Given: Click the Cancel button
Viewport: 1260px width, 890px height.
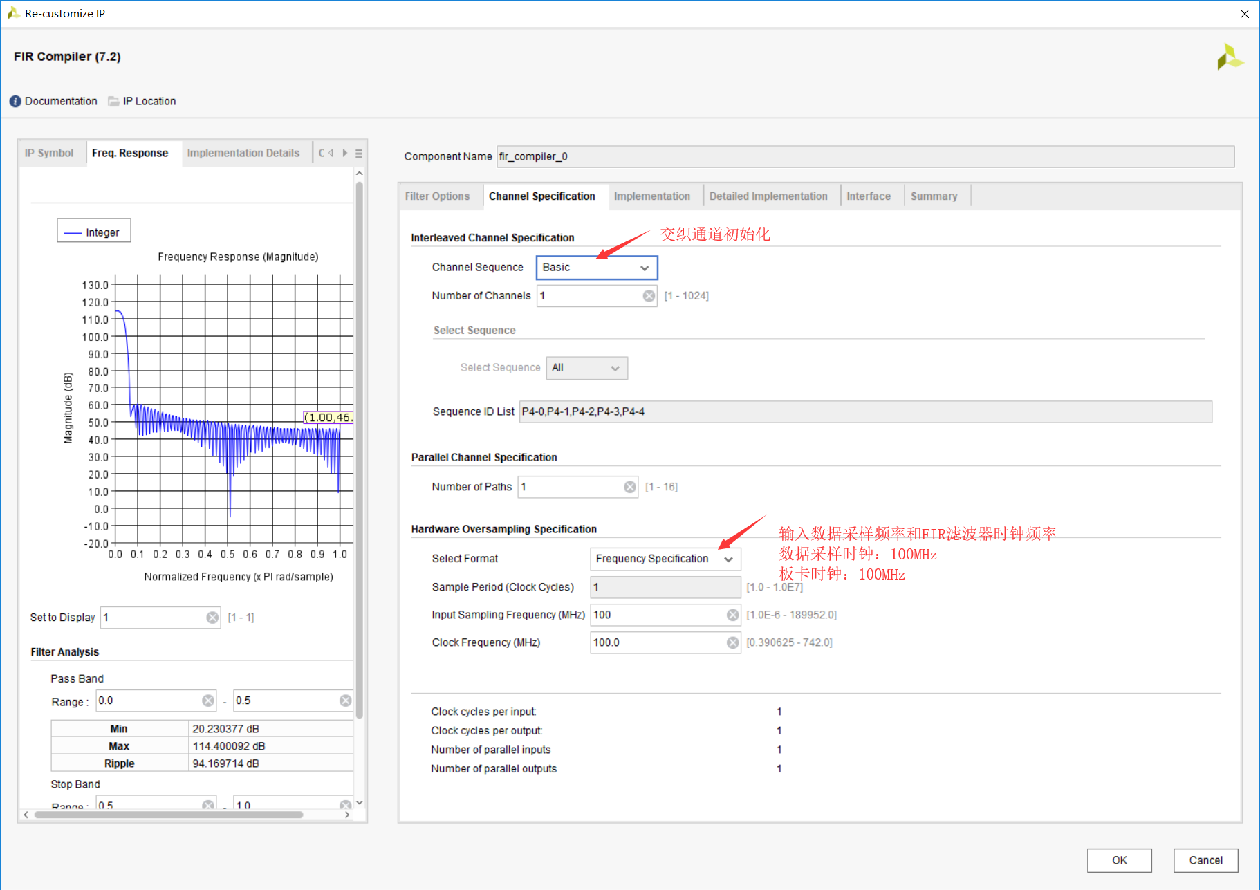Looking at the screenshot, I should (x=1206, y=860).
